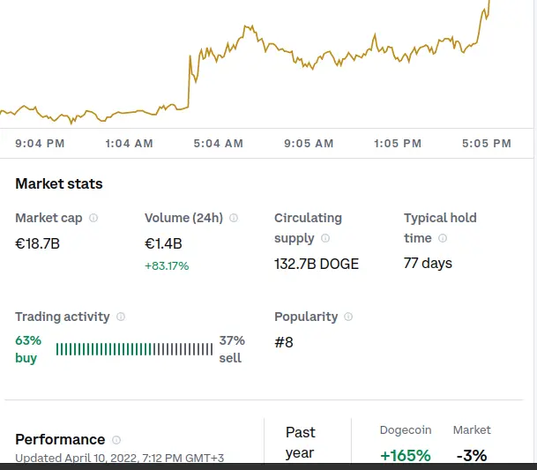Click the #8 popularity rank
Screen dimensions: 537x470
pyautogui.click(x=284, y=342)
